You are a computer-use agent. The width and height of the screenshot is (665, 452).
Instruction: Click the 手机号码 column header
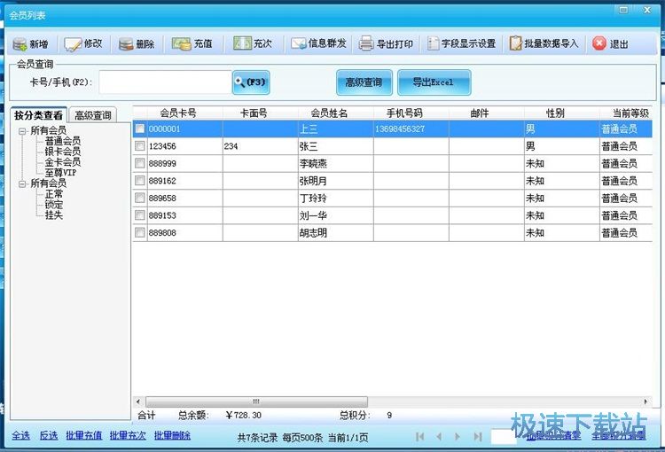pyautogui.click(x=404, y=113)
